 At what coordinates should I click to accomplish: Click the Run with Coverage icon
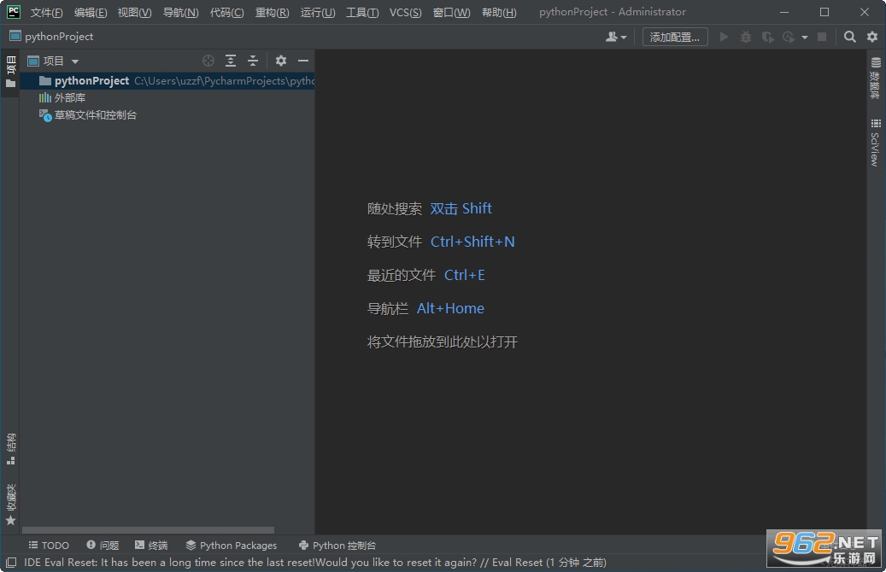(767, 37)
